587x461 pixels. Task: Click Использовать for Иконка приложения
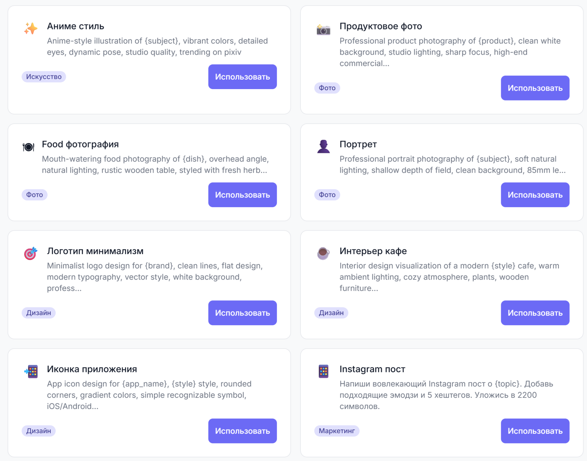pyautogui.click(x=243, y=431)
